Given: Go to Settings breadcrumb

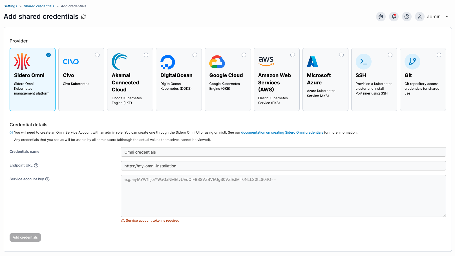Looking at the screenshot, I should [10, 6].
